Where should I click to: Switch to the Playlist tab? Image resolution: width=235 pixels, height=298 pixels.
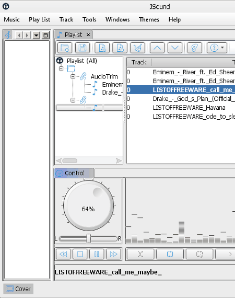73,35
